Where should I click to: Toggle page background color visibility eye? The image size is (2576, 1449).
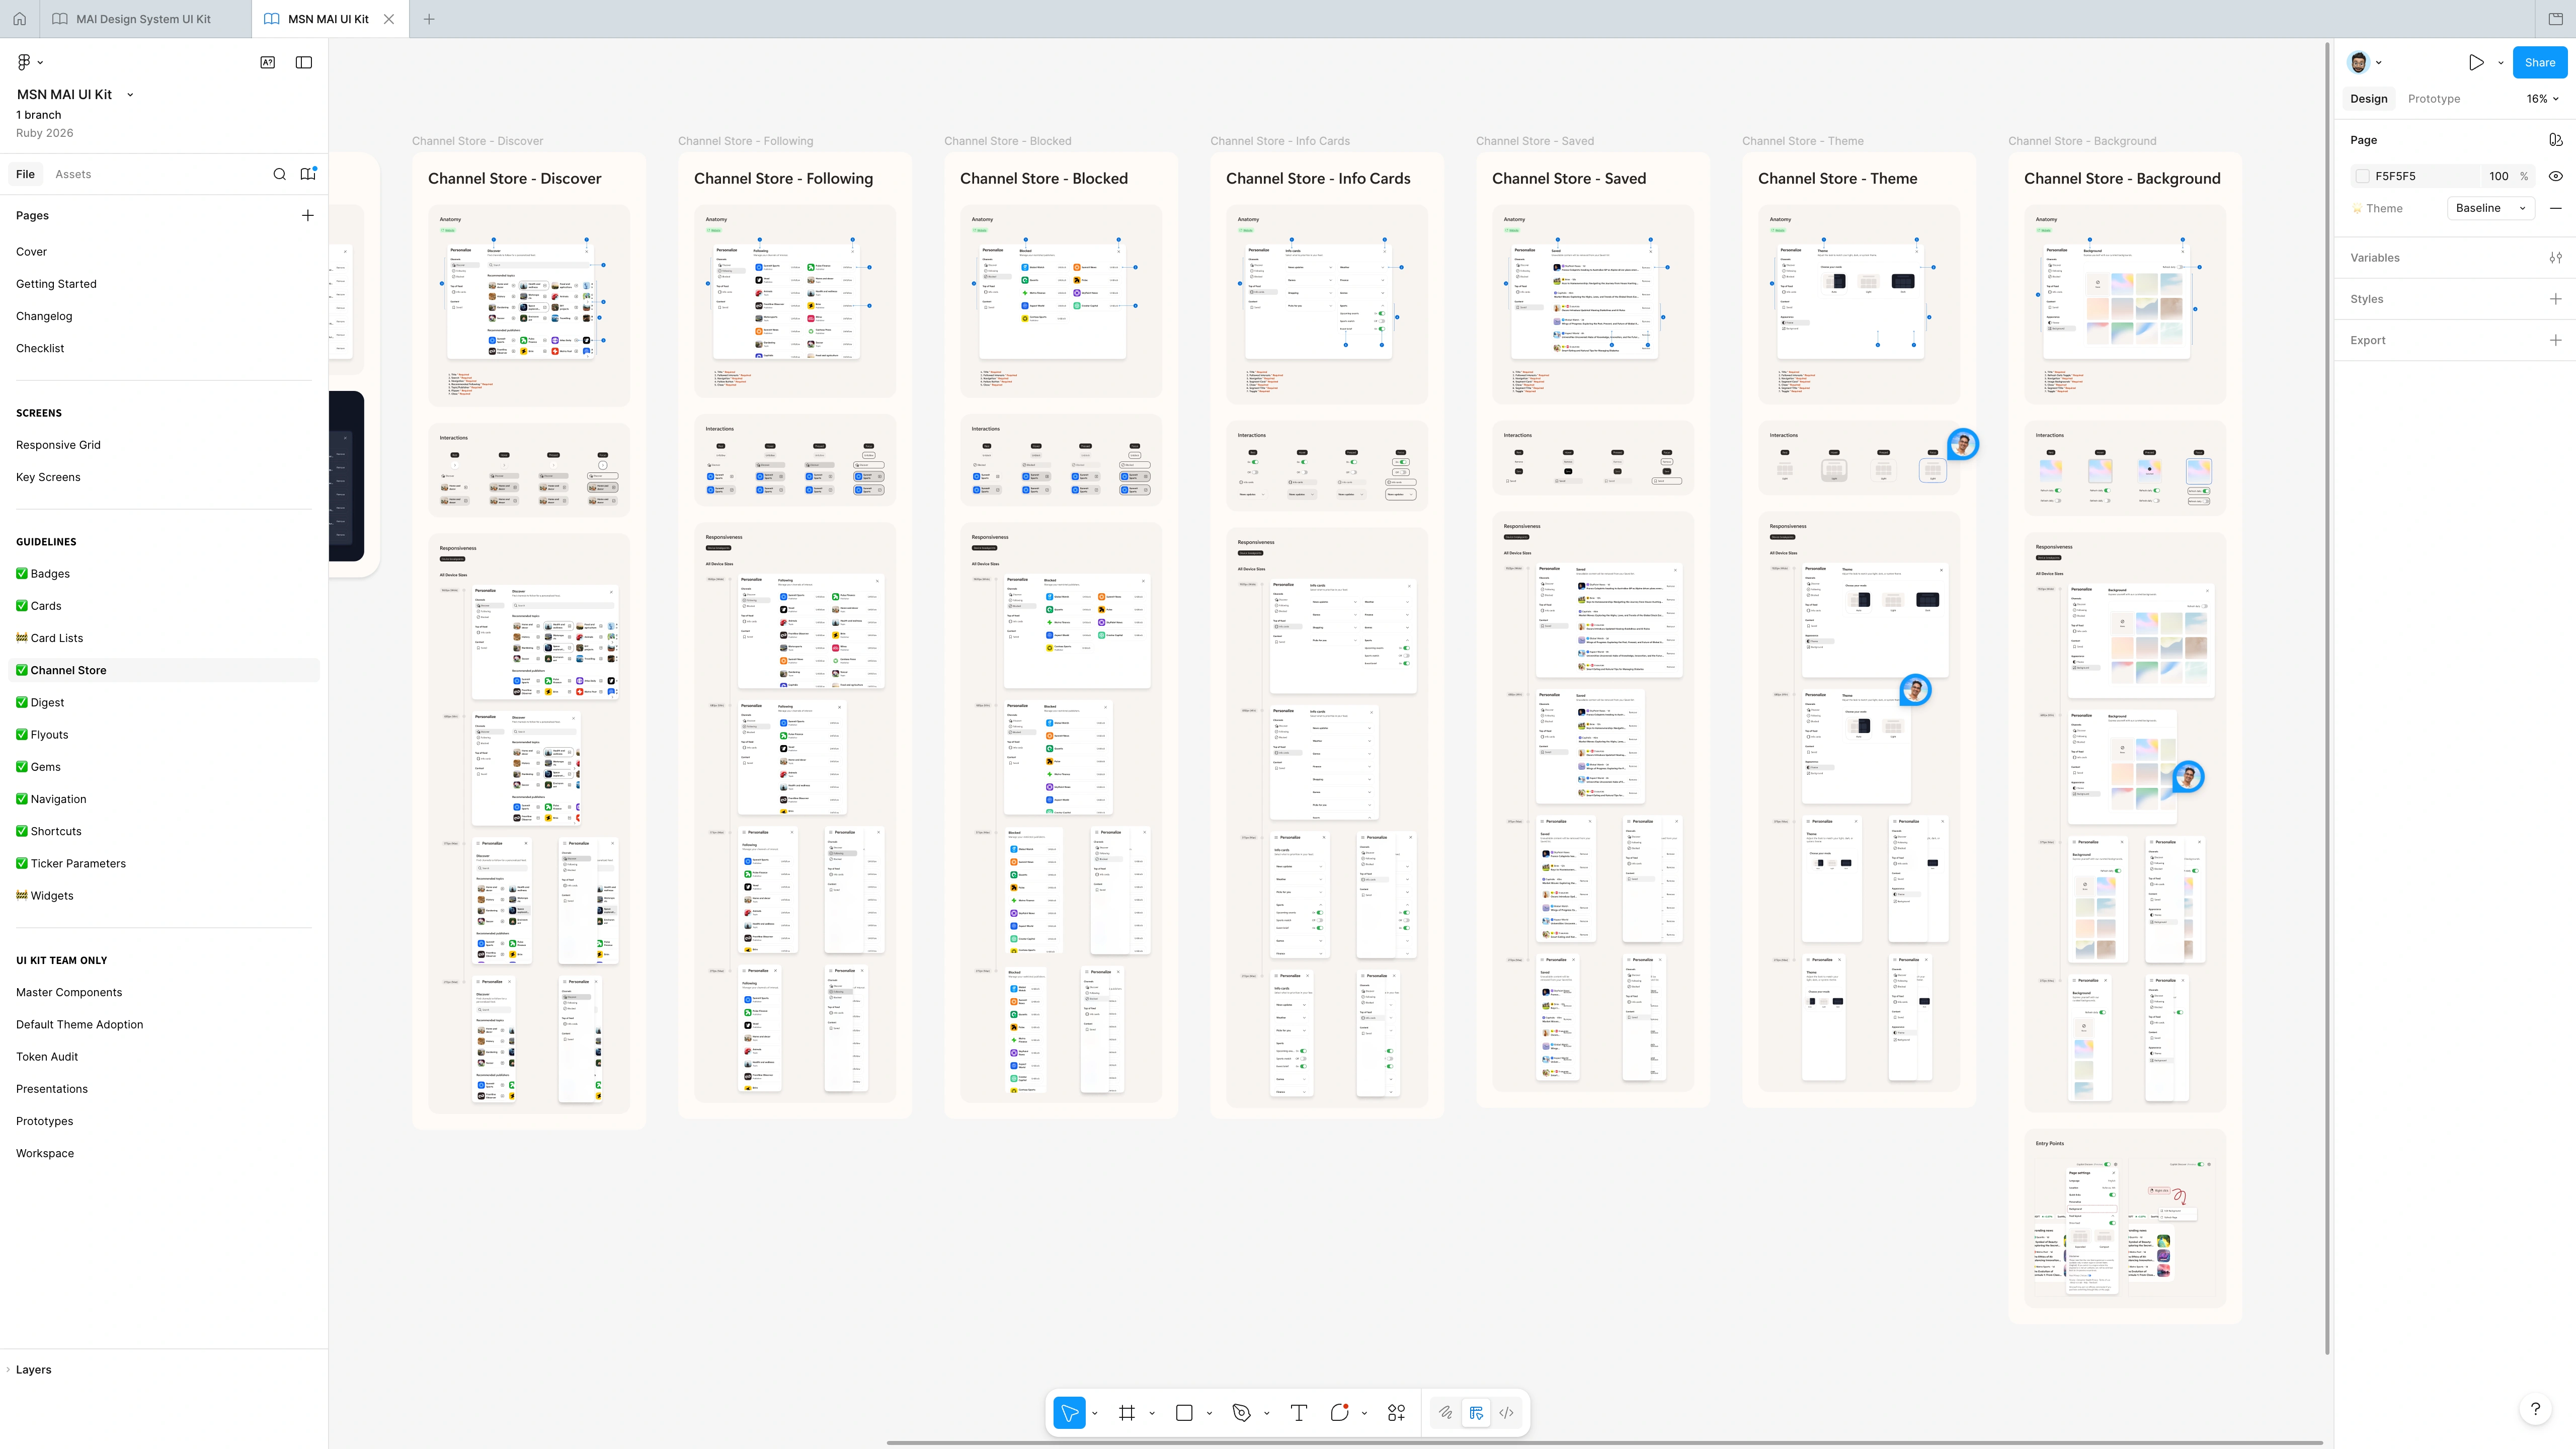click(x=2555, y=176)
